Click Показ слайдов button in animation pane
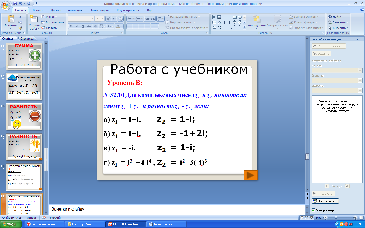This screenshot has width=365, height=228. (325, 201)
